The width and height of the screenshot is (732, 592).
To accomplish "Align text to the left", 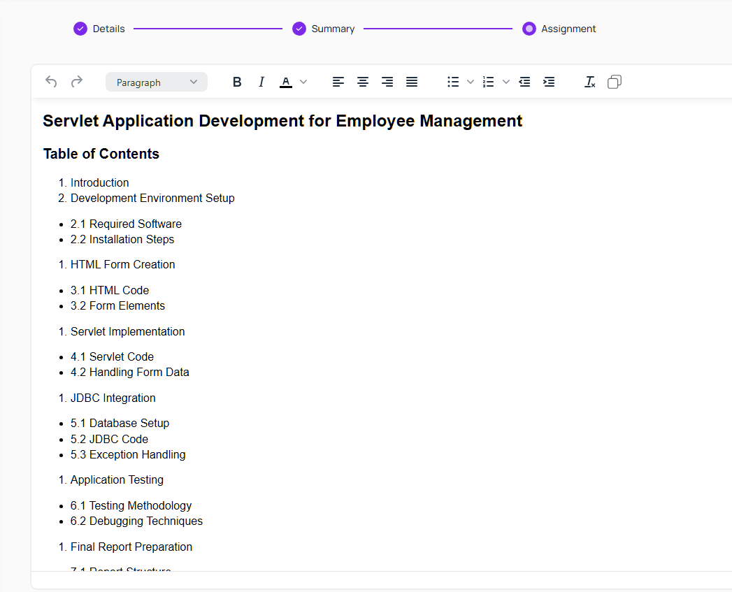I will [338, 82].
